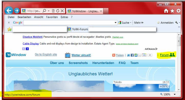Open FAQ navigation item
The height and width of the screenshot is (100, 185).
tap(122, 63)
